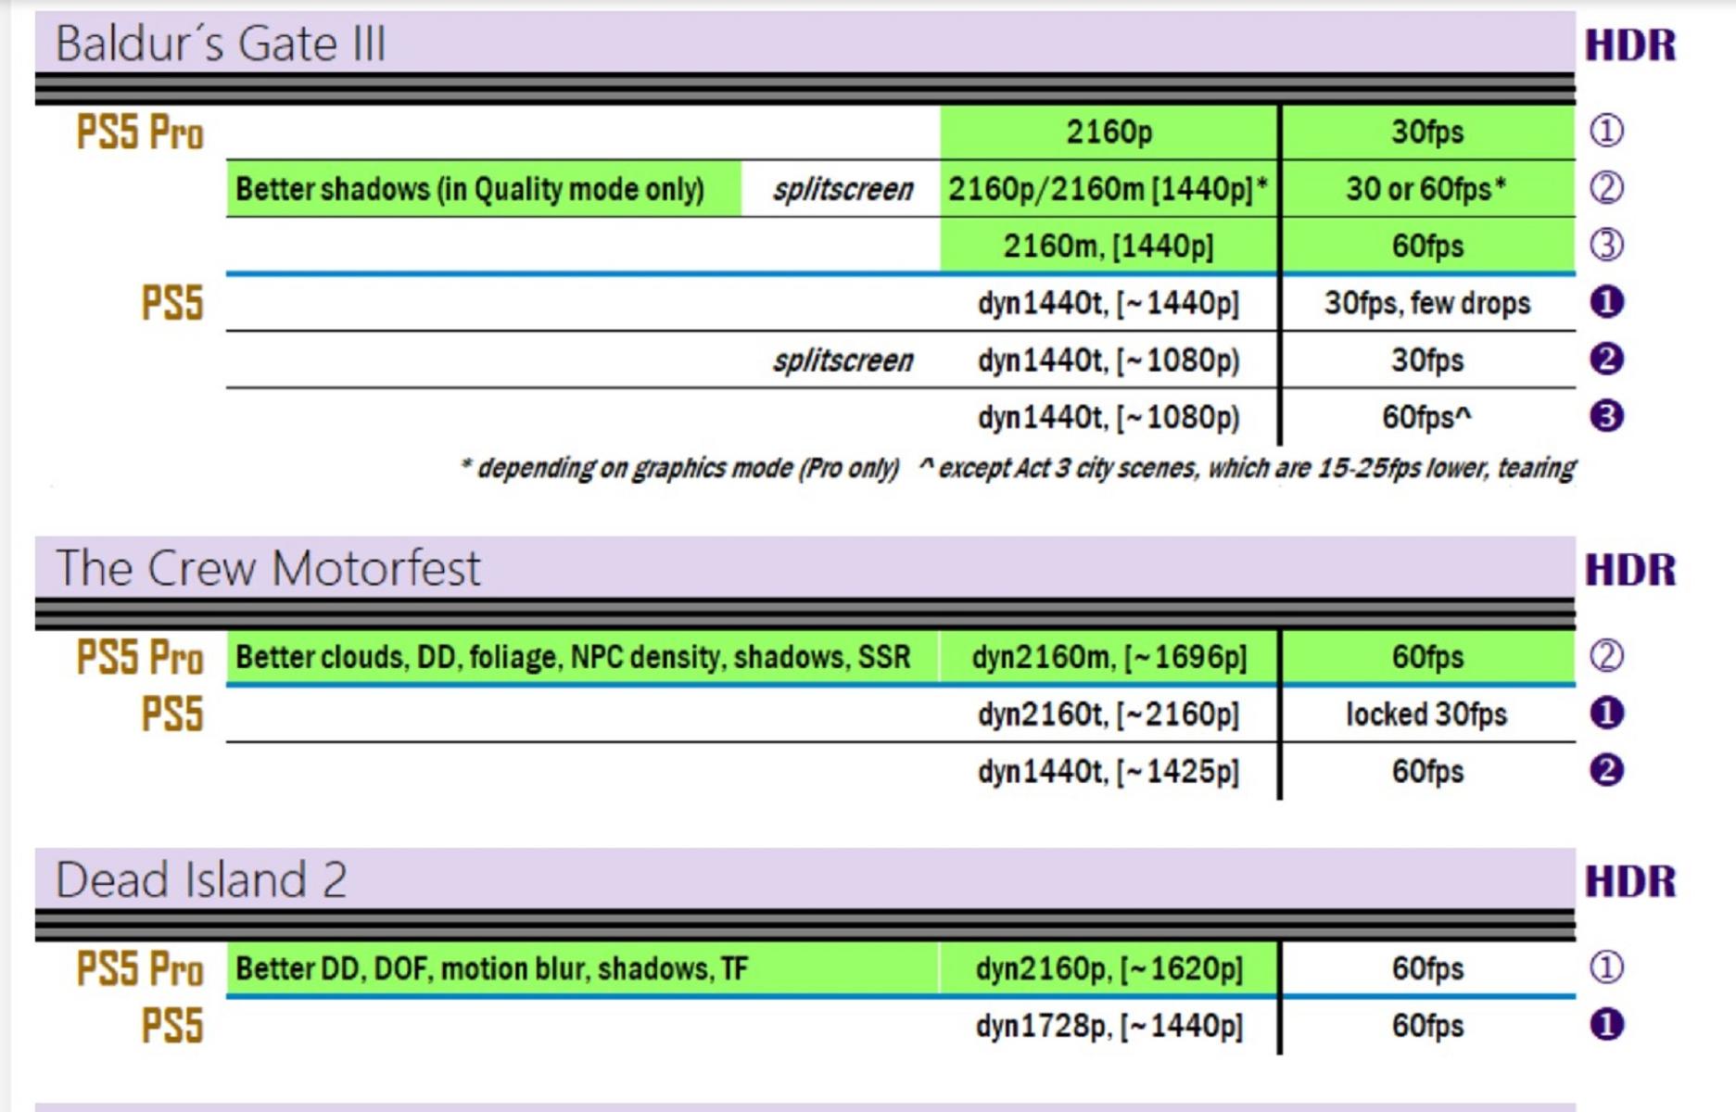Click 'Better DD, DOF, motion blur, shadows, TF'
1736x1112 pixels.
[582, 969]
